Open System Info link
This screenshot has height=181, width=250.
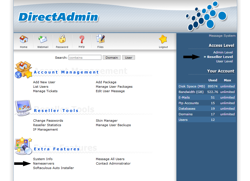pos(43,159)
